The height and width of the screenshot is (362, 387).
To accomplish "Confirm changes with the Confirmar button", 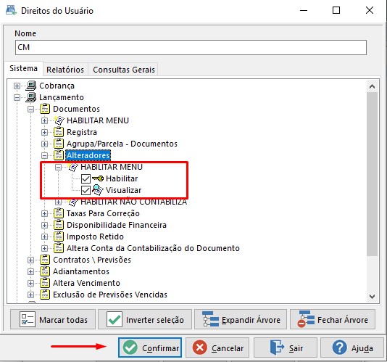I will (x=150, y=347).
